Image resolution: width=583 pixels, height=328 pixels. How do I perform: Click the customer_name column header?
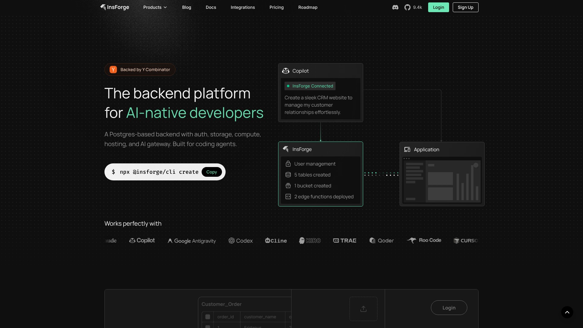(x=260, y=317)
